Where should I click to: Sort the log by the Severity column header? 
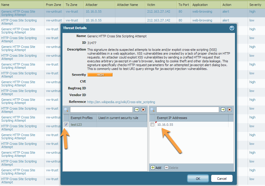255,5
